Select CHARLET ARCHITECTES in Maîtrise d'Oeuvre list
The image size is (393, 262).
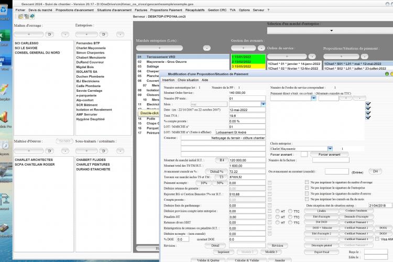[x=34, y=160]
